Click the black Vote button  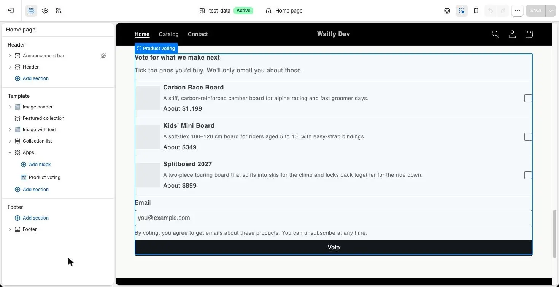[x=333, y=247]
